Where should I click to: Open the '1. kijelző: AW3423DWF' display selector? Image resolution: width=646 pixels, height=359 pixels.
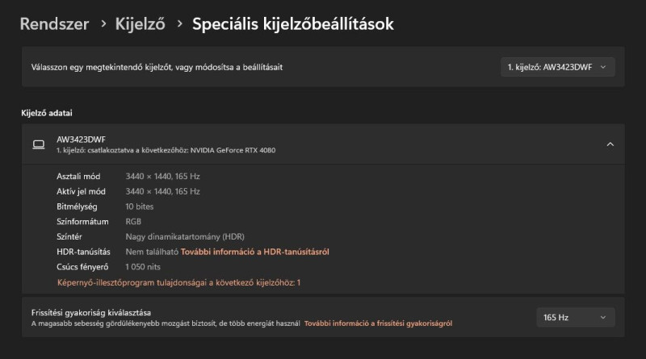[558, 67]
